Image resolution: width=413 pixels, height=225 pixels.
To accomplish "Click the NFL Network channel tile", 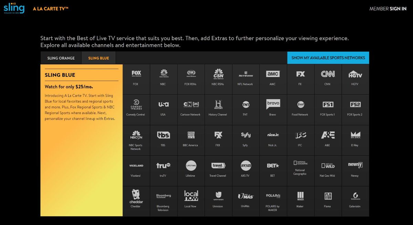I will click(246, 79).
